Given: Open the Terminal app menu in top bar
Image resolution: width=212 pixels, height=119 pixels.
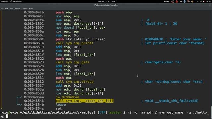Looking at the screenshot, I should pos(16,1).
